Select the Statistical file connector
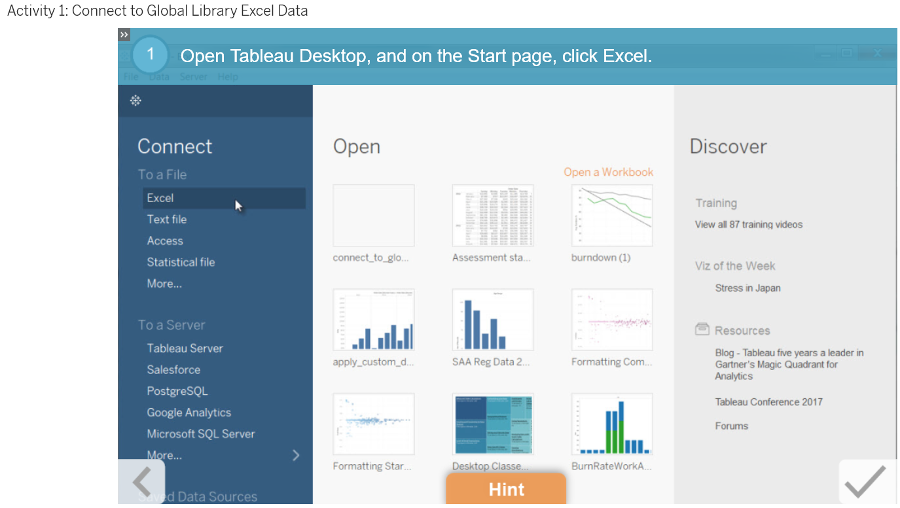Screen dimensions: 900x508 point(180,262)
